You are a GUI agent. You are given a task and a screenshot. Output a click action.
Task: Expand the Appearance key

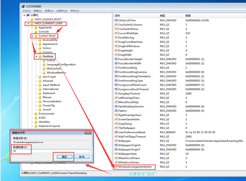pos(36,44)
